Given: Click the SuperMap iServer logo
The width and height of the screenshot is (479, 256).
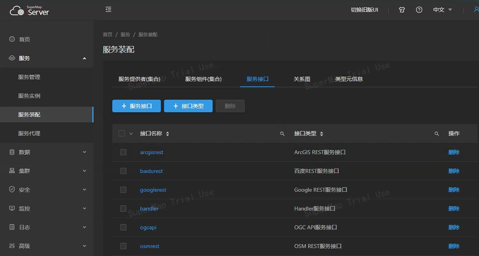Looking at the screenshot, I should coord(29,11).
